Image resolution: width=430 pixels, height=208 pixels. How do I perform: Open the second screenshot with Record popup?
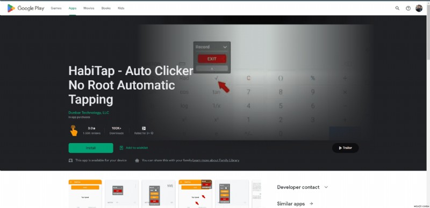[122, 194]
